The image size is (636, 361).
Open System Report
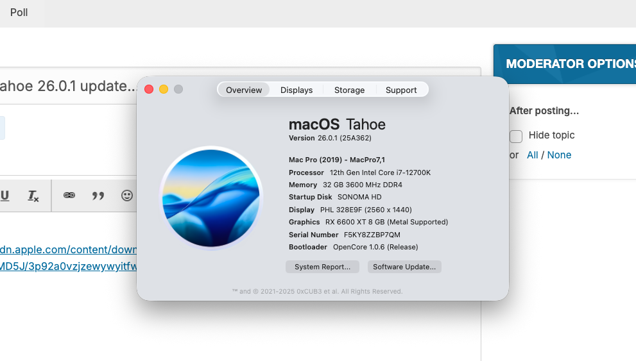322,267
